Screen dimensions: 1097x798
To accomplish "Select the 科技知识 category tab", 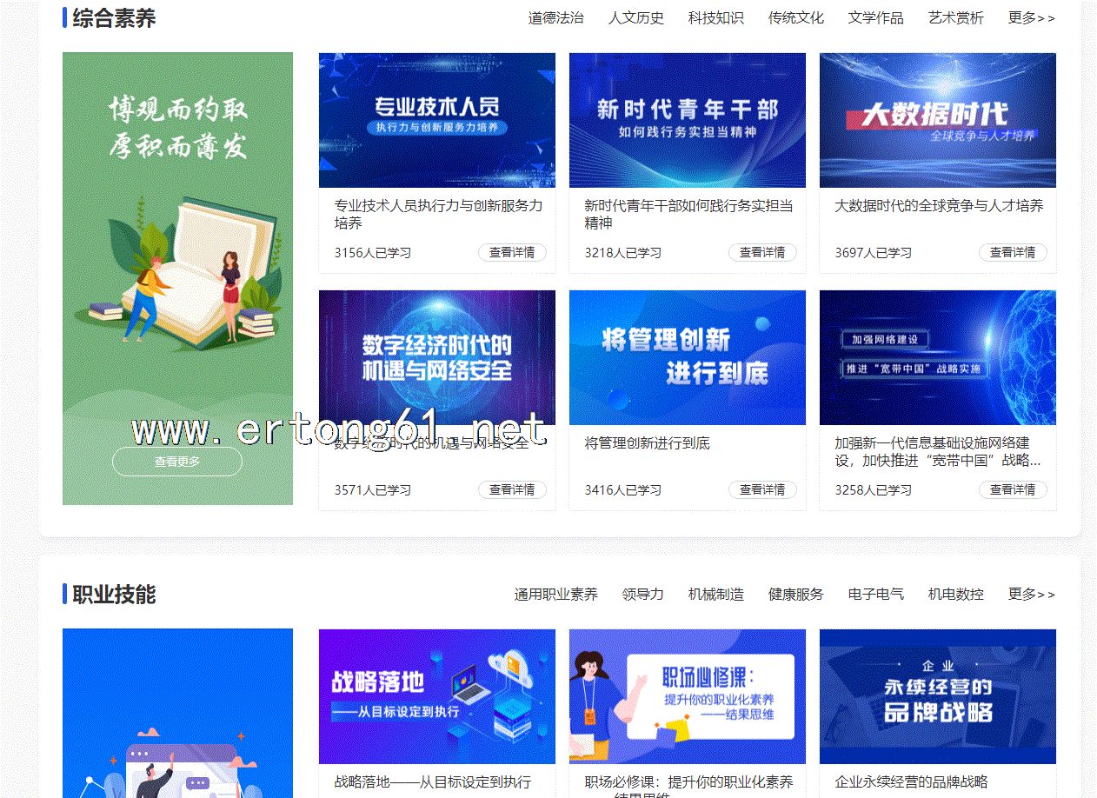I will [715, 17].
